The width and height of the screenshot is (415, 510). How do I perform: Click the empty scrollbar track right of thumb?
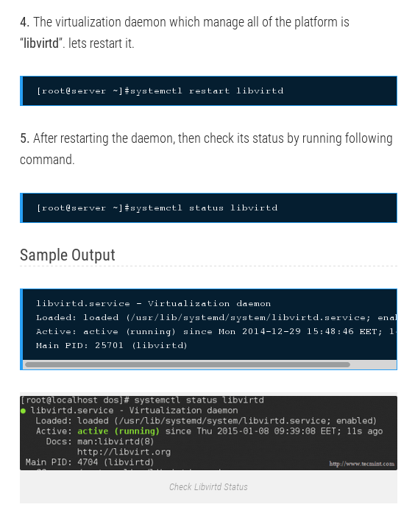[373, 364]
